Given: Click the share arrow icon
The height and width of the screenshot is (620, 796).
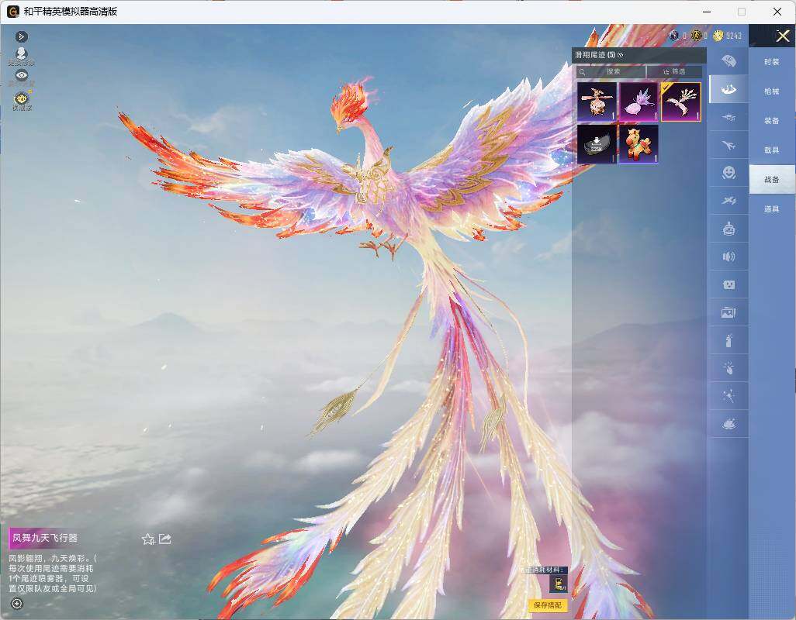Looking at the screenshot, I should pyautogui.click(x=165, y=539).
